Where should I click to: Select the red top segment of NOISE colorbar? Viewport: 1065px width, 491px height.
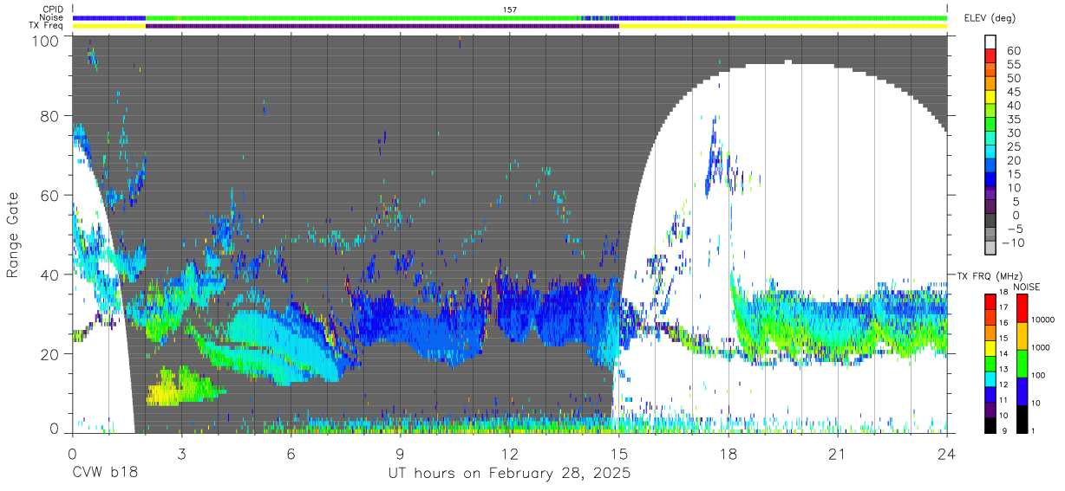point(1023,307)
